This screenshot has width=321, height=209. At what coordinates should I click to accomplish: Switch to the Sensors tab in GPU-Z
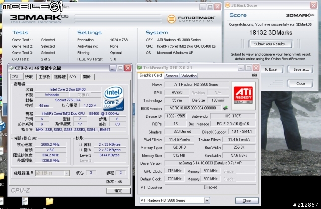click(172, 76)
